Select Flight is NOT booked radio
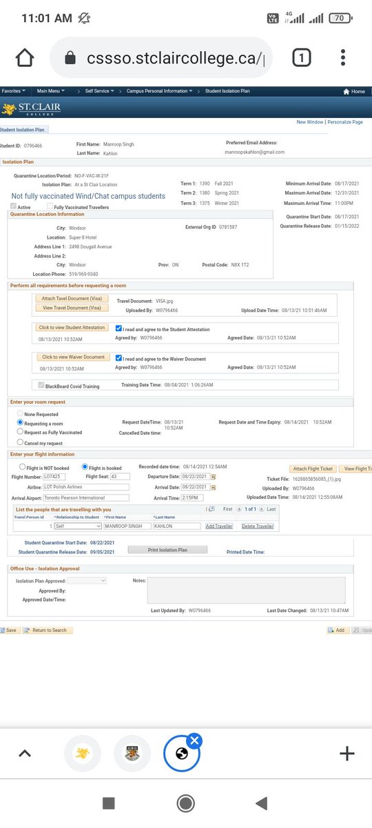372x828 pixels. tap(23, 467)
